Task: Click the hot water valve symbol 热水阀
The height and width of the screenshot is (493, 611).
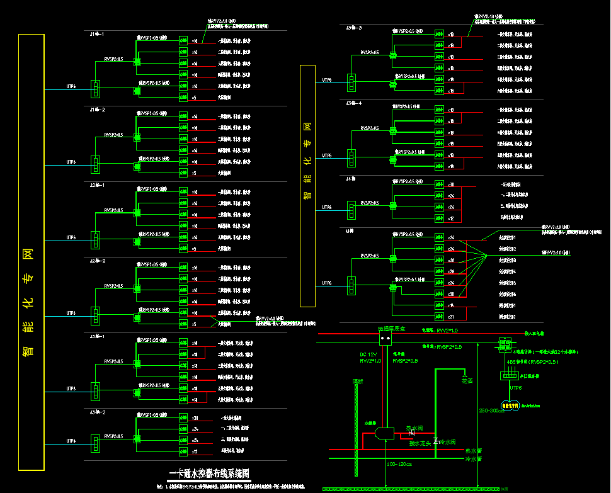Action: point(413,433)
